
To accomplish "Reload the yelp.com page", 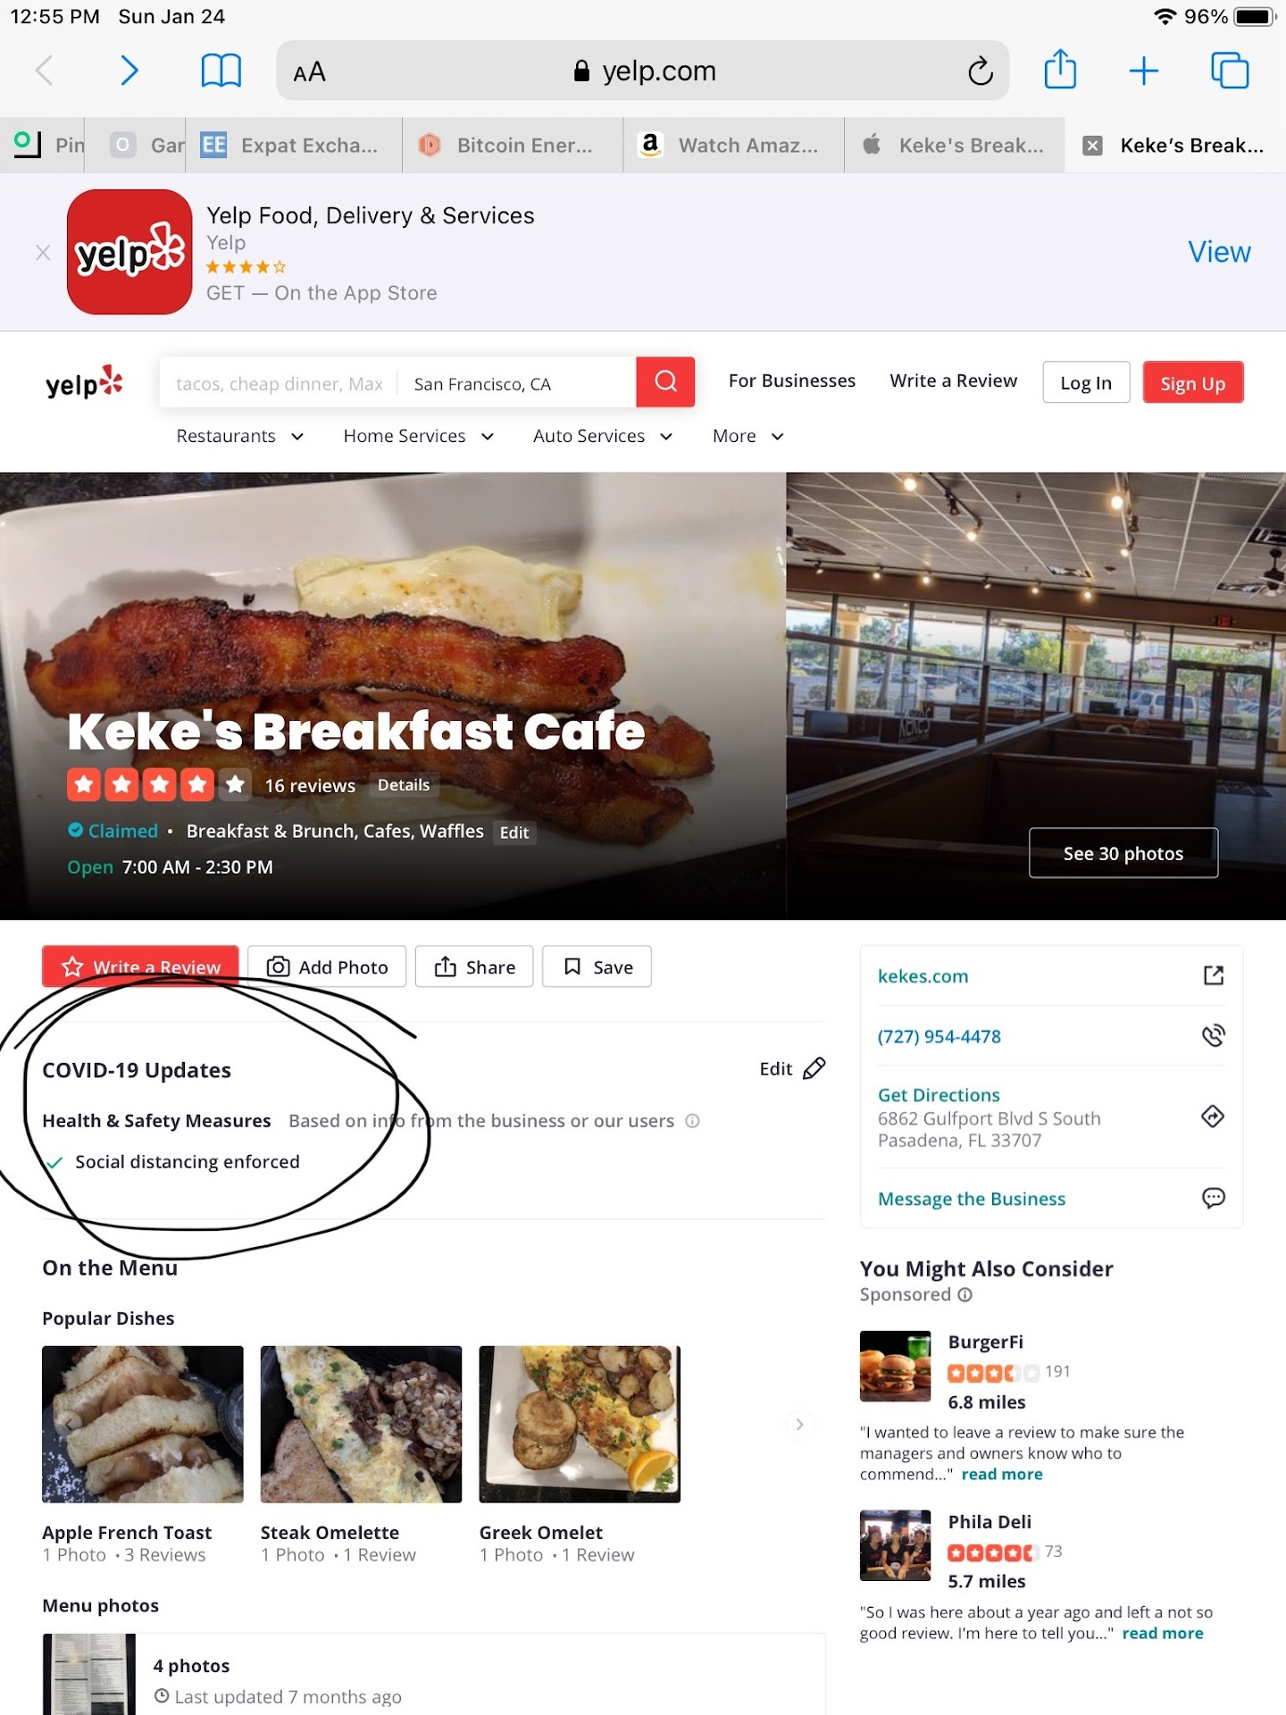I will 980,71.
